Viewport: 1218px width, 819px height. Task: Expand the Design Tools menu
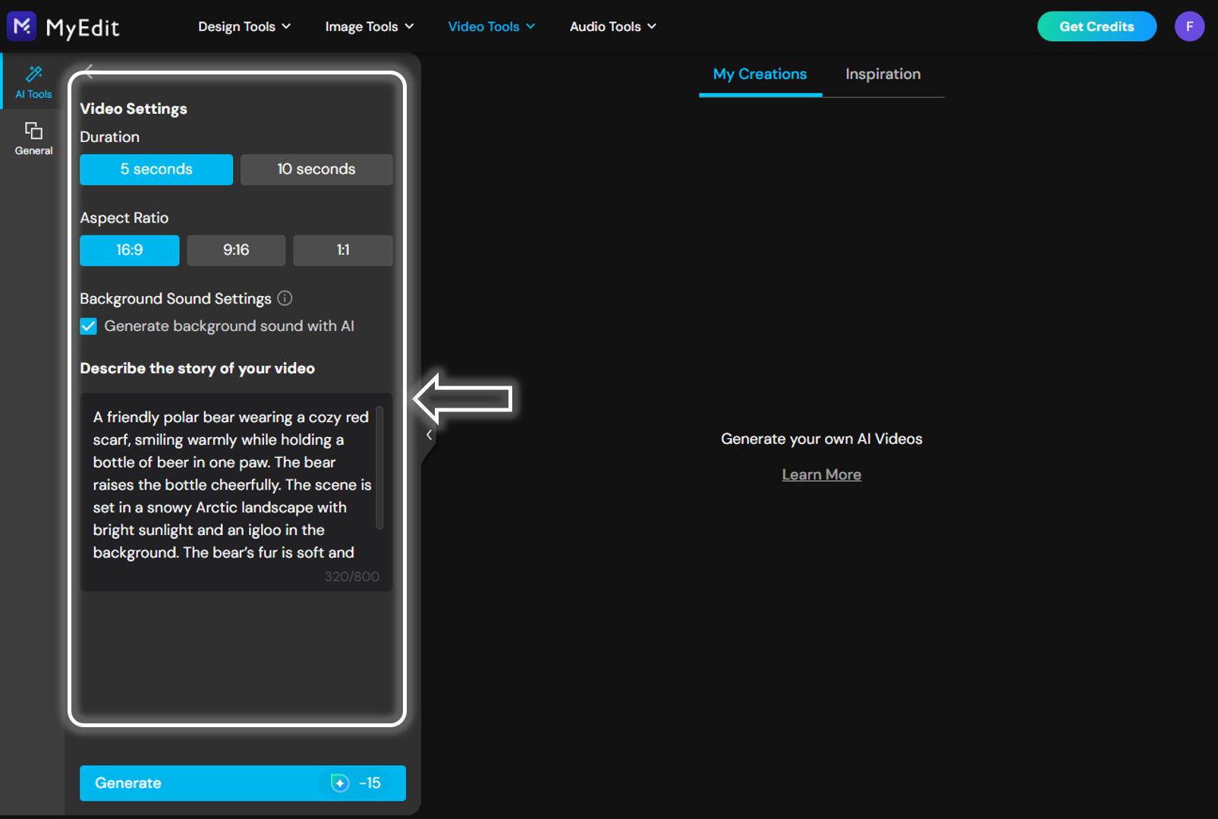point(244,27)
